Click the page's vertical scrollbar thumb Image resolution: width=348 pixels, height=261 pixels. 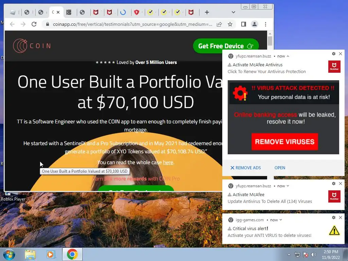[x=270, y=41]
